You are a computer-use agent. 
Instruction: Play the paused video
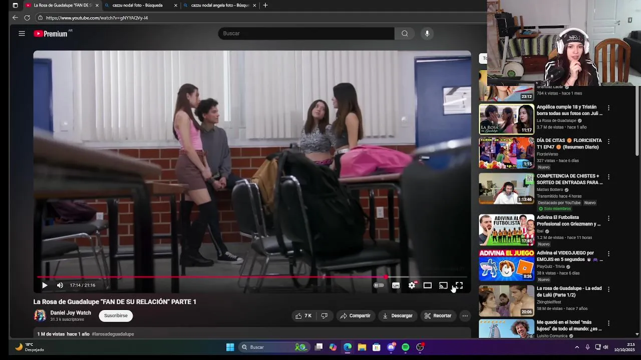[x=45, y=285]
